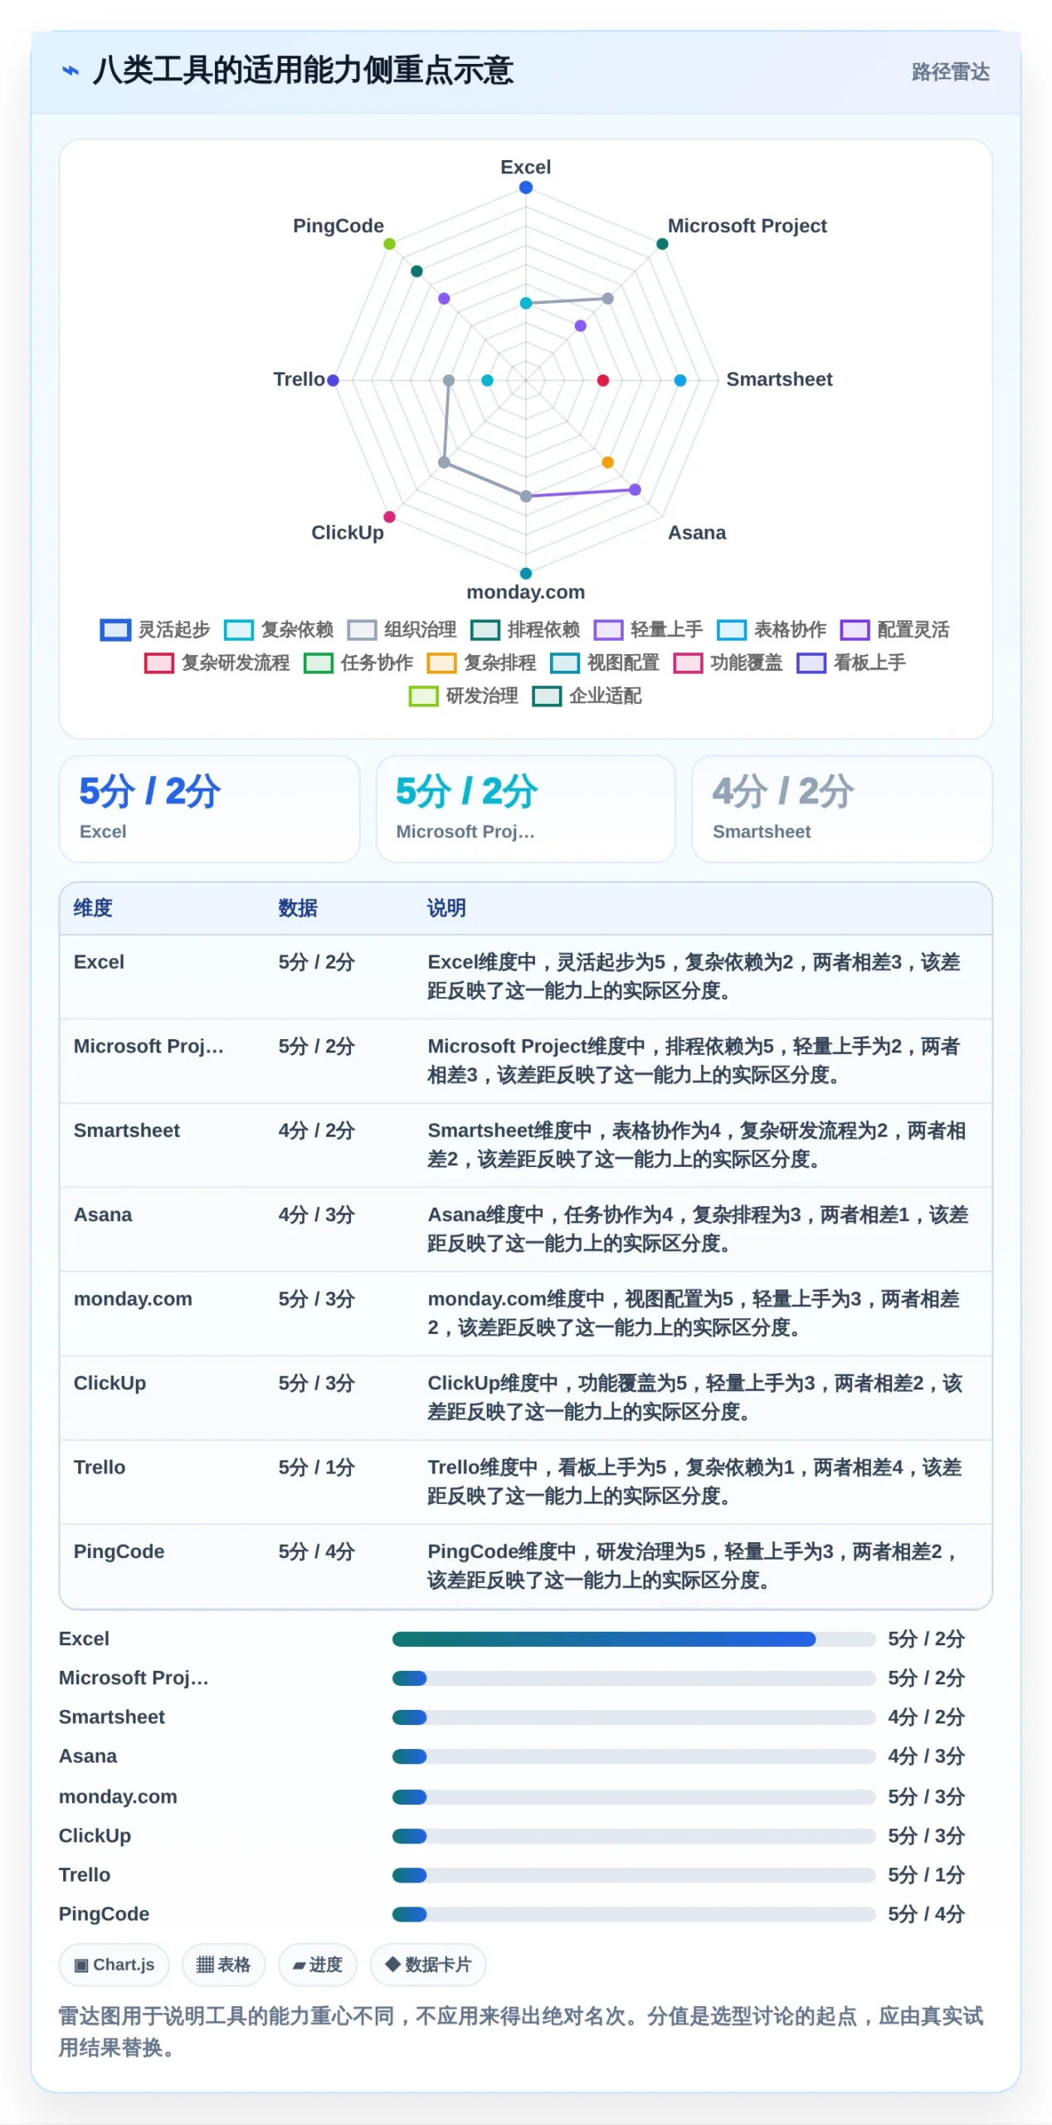Toggle the 表格协作 legend series
1052x2125 pixels.
[x=772, y=630]
